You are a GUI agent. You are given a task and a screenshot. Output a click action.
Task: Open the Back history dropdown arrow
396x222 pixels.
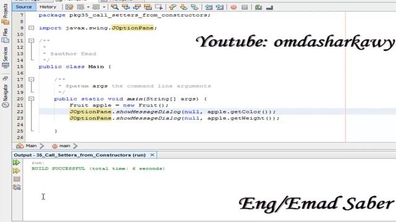click(x=88, y=7)
